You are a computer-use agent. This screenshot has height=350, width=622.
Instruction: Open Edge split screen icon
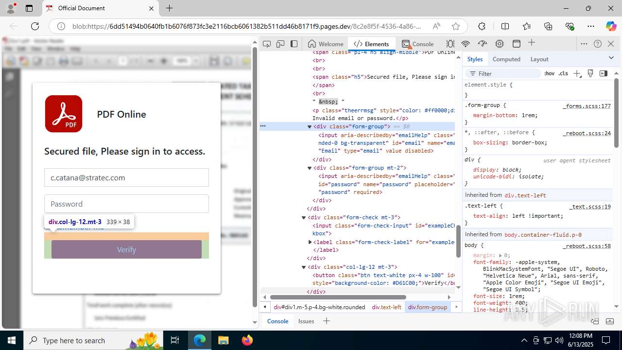coord(505,26)
